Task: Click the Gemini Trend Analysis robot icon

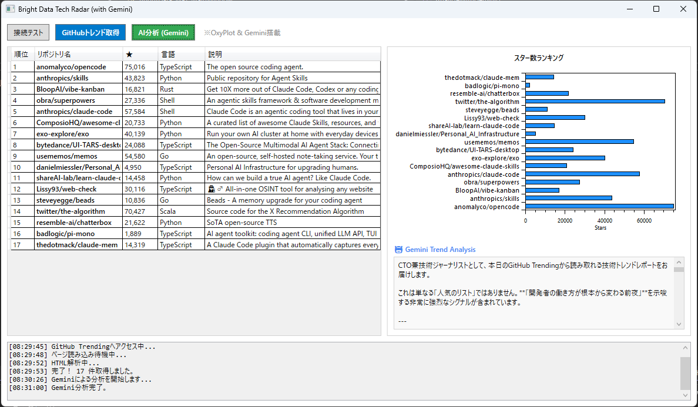Action: point(398,250)
